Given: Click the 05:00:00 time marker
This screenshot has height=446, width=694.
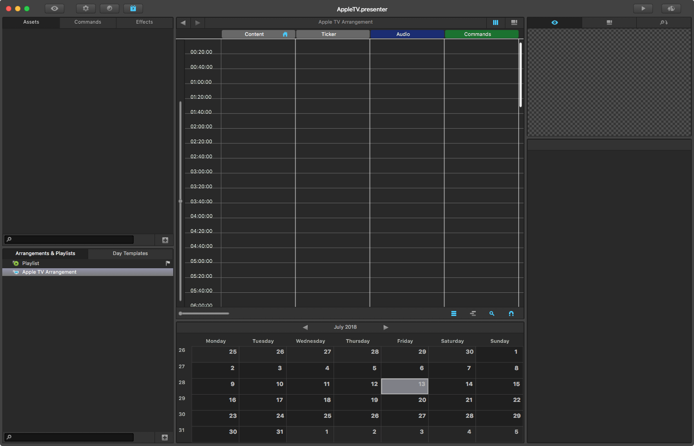Looking at the screenshot, I should click(x=201, y=261).
